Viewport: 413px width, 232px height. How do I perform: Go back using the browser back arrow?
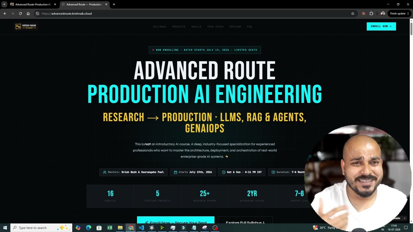pos(5,14)
